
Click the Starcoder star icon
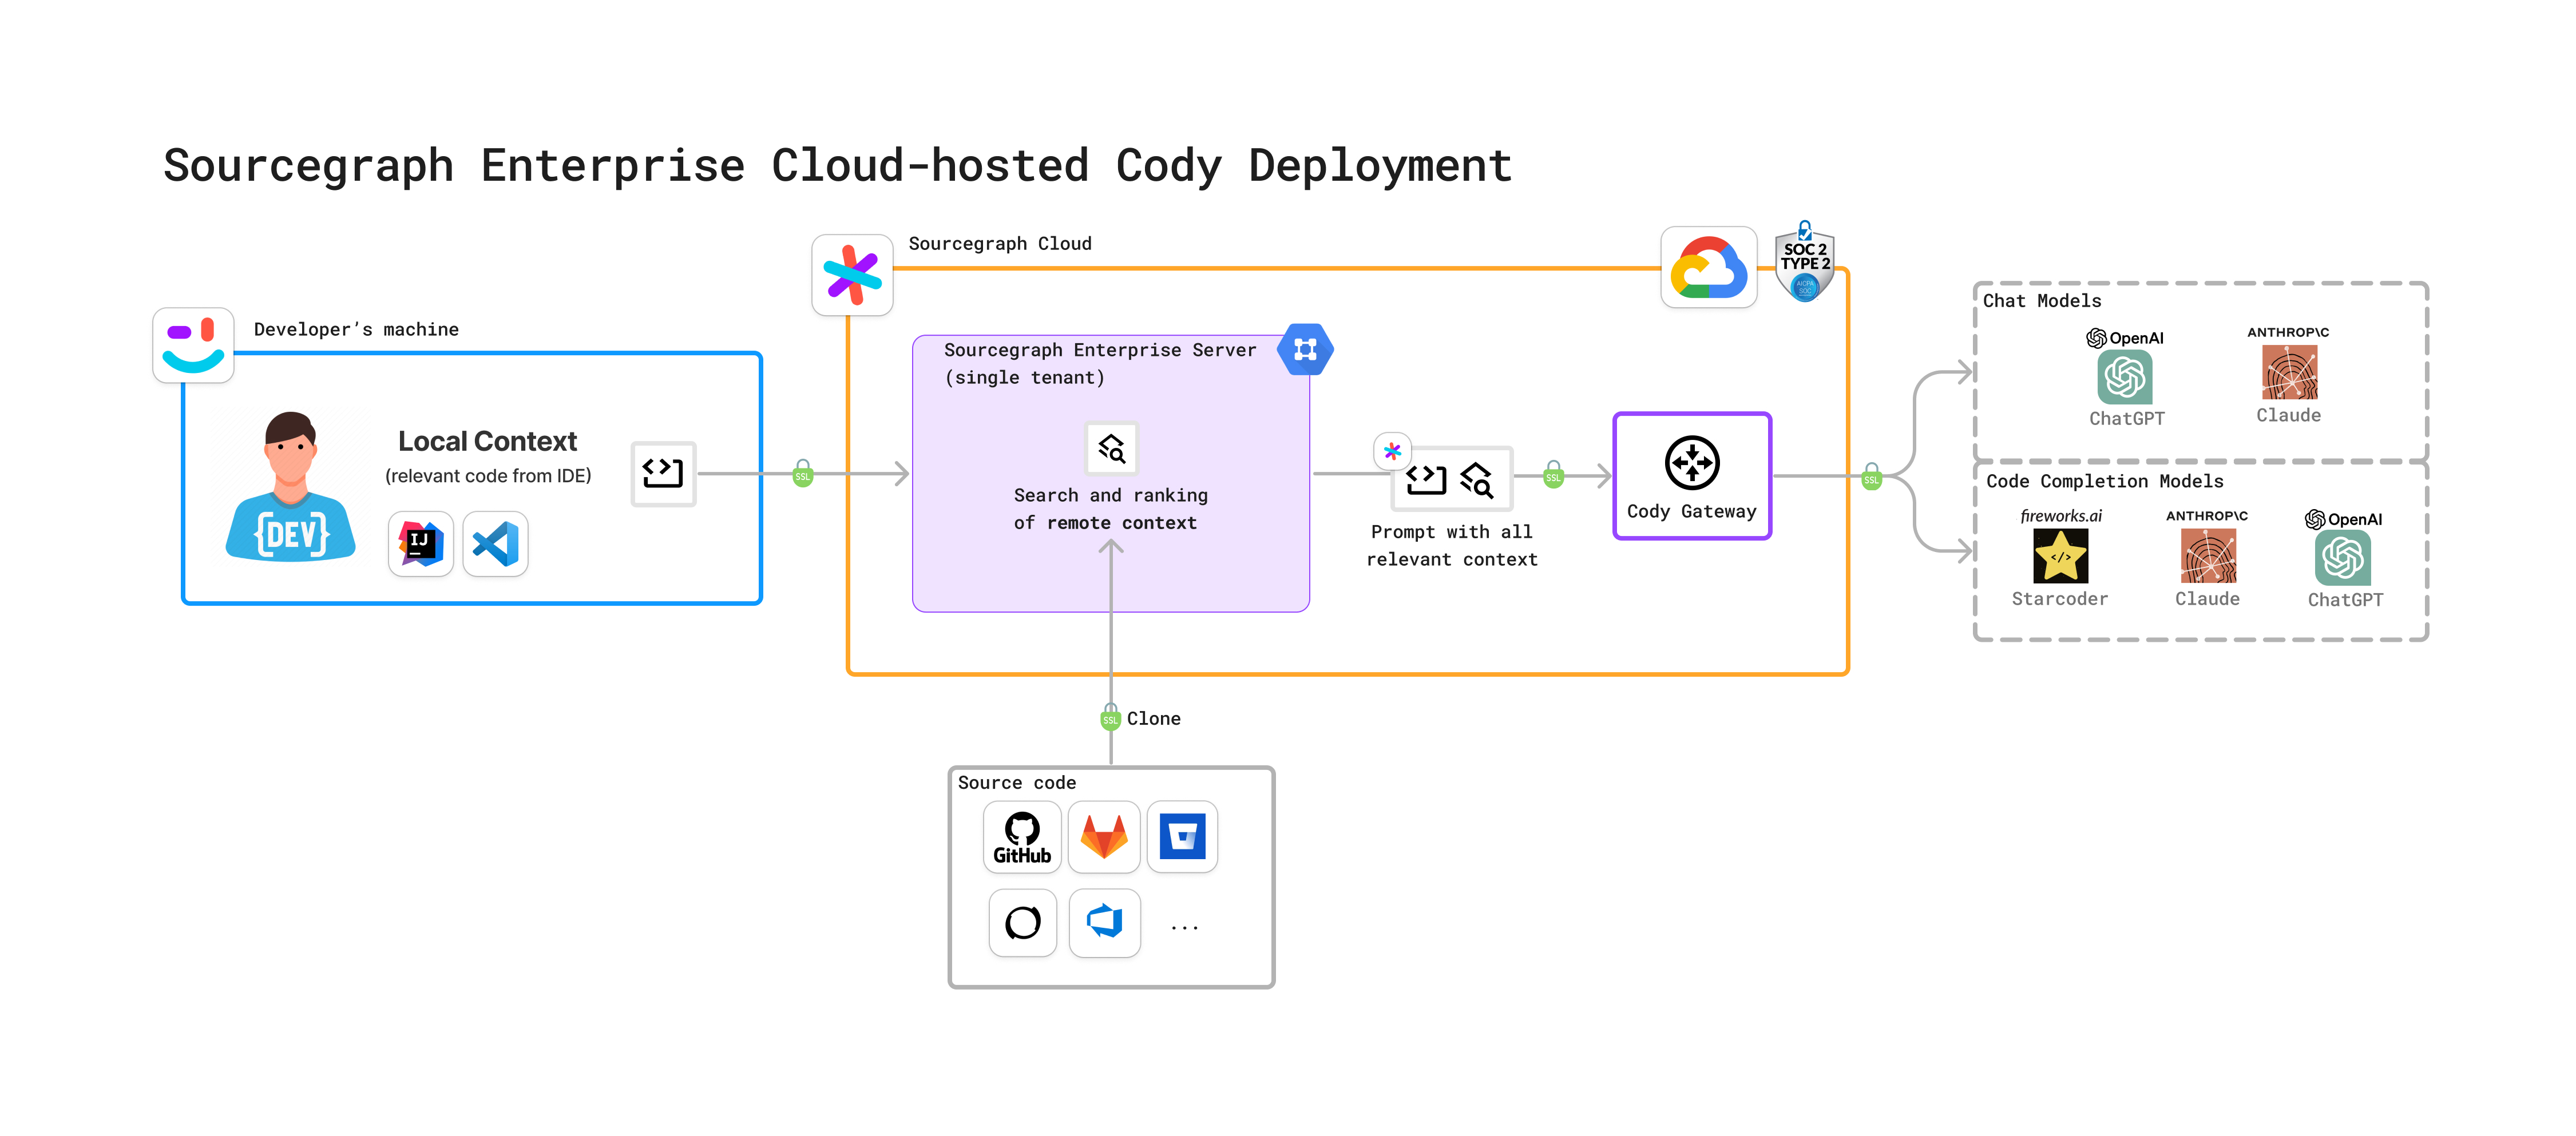click(2060, 556)
